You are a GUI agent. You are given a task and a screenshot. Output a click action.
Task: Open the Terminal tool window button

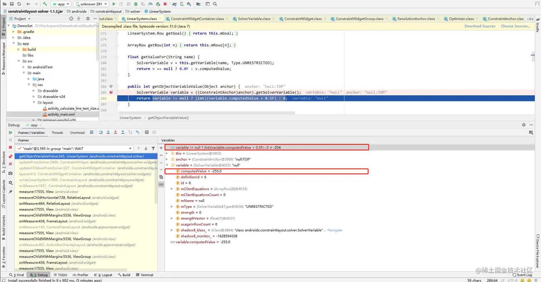pos(144,275)
